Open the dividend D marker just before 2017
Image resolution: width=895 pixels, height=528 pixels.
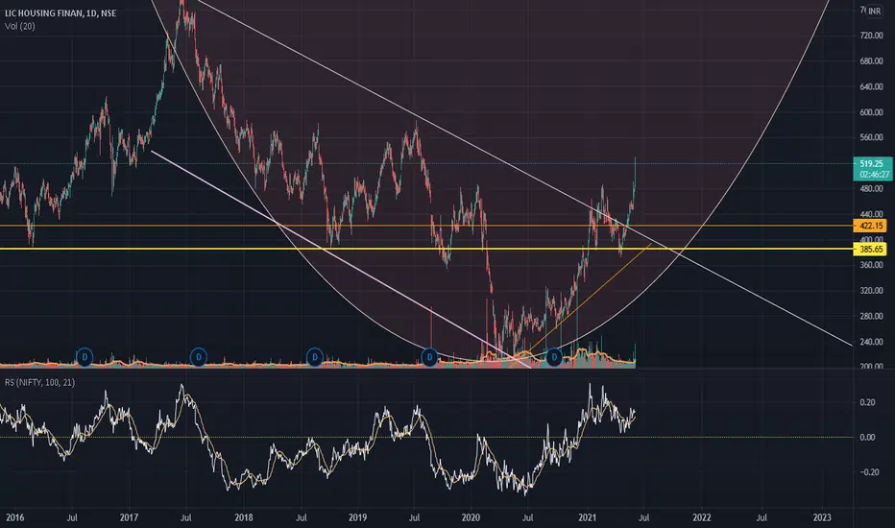(85, 357)
